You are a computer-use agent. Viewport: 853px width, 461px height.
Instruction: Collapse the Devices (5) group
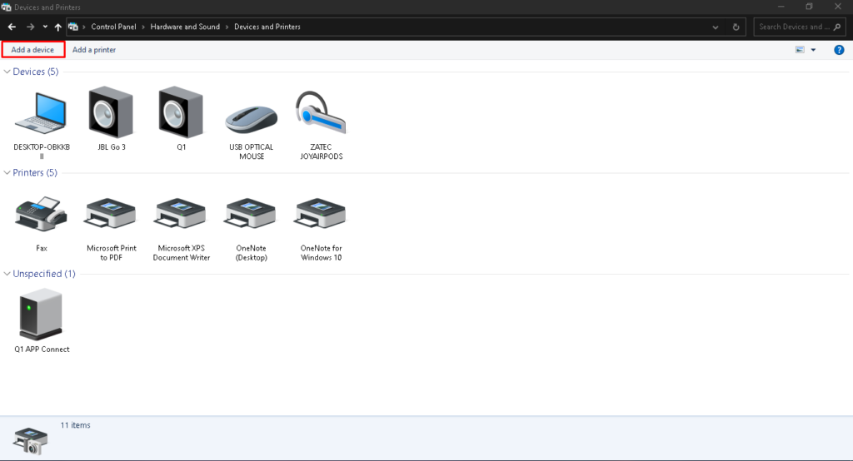[7, 72]
